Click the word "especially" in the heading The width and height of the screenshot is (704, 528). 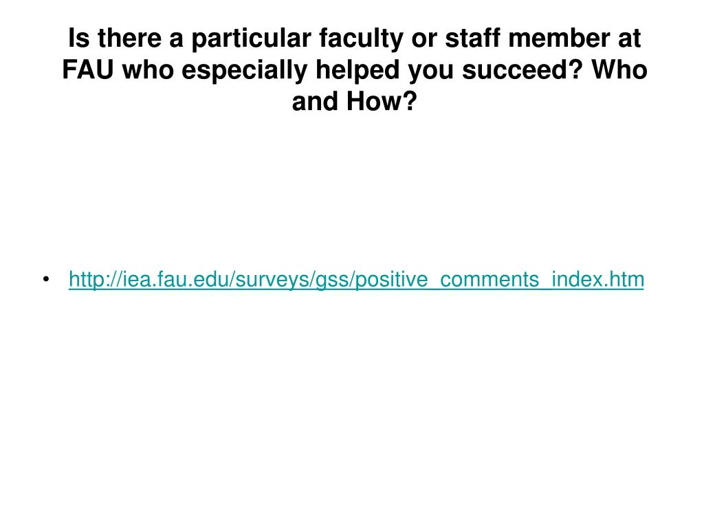[x=245, y=69]
